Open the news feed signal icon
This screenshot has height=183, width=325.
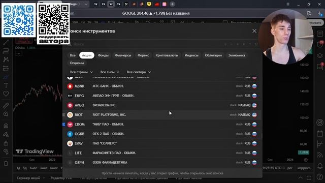pyautogui.click(x=320, y=155)
